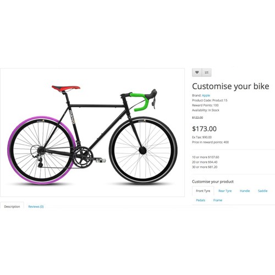Choose the Pedals tab
275x275 pixels.
click(201, 200)
